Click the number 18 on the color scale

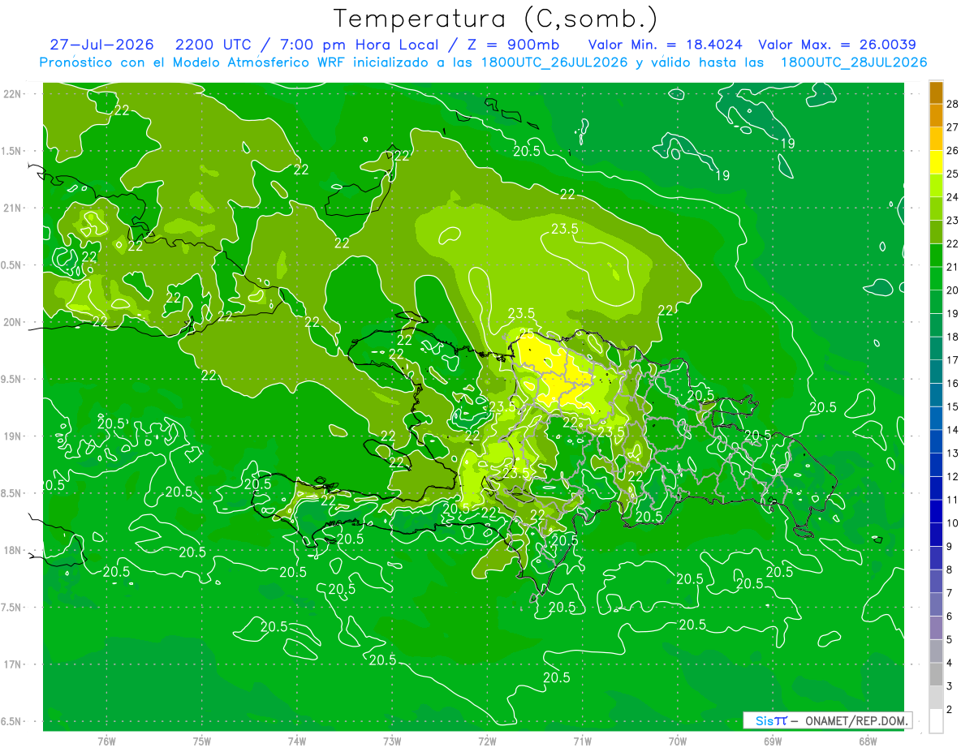952,337
